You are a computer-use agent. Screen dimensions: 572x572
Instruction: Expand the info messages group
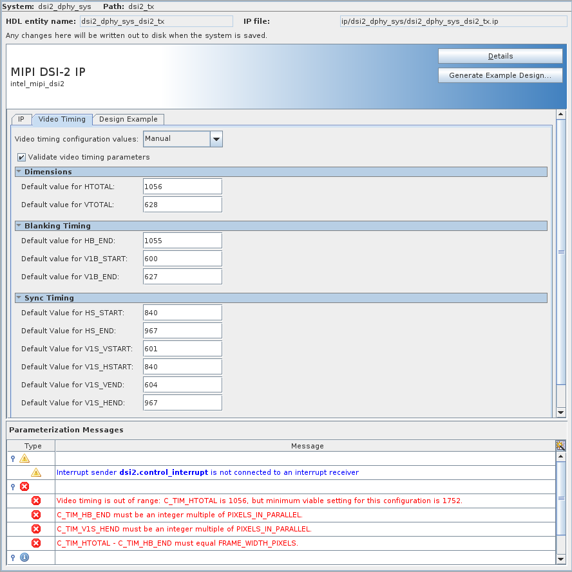click(x=13, y=557)
